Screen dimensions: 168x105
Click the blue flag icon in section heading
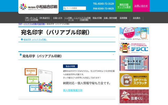20,55
